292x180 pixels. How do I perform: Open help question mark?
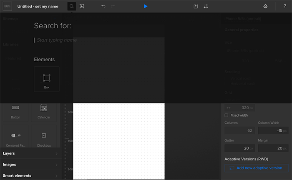[285, 6]
